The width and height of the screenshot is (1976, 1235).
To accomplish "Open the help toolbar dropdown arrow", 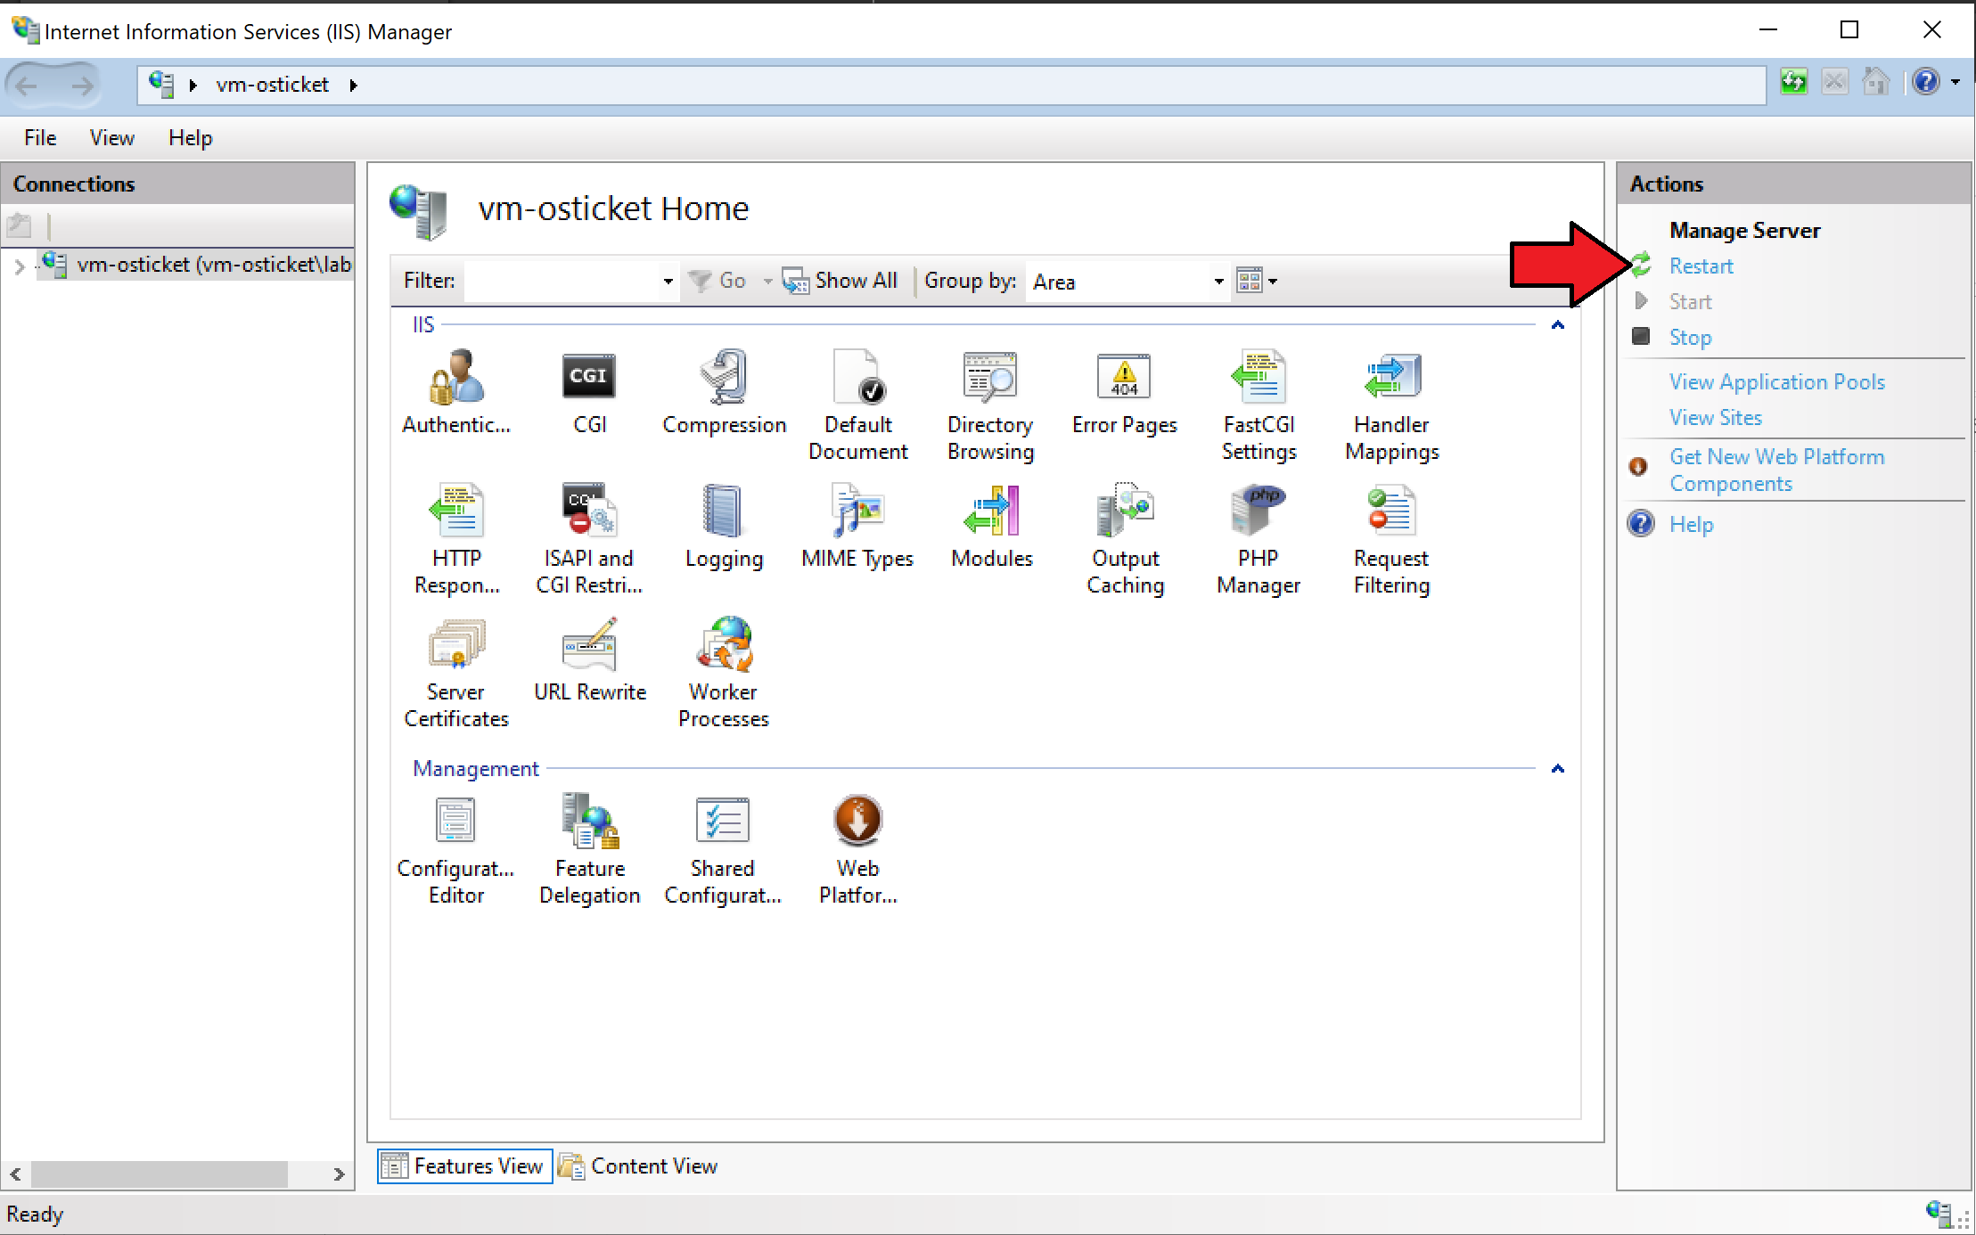I will tap(1956, 83).
